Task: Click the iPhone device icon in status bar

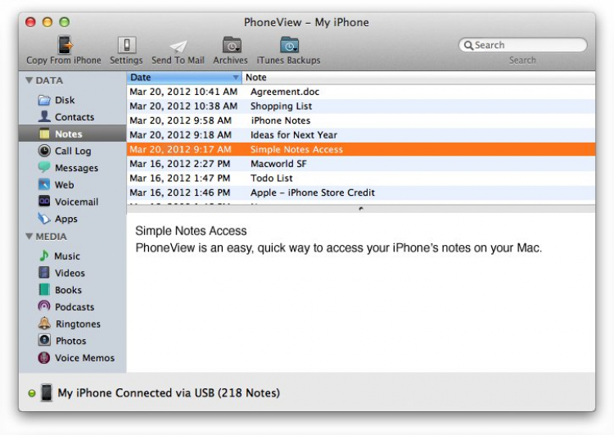Action: [x=47, y=392]
